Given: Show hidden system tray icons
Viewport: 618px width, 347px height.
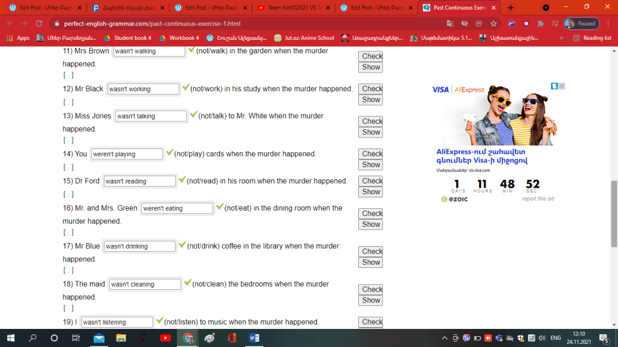Looking at the screenshot, I should tap(445, 338).
